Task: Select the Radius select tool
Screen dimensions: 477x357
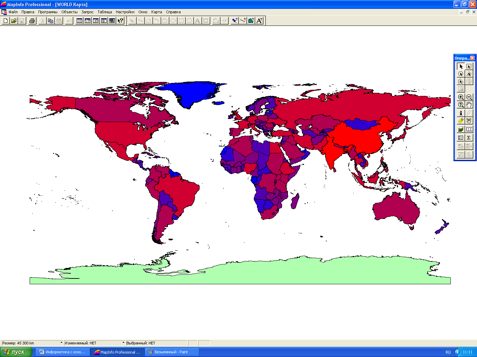Action: pyautogui.click(x=461, y=74)
